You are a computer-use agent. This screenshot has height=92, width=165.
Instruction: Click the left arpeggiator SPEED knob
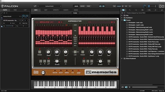point(48,52)
